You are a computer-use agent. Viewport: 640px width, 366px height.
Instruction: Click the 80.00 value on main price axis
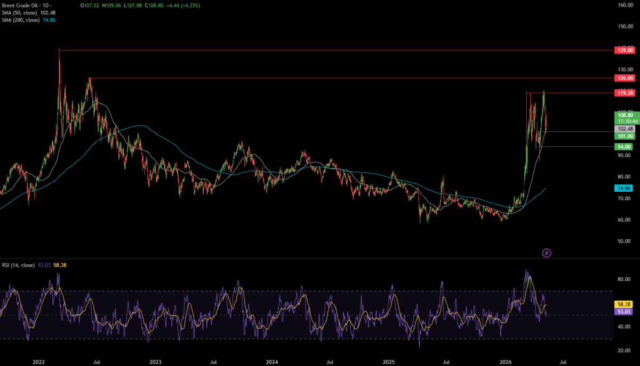coord(625,177)
